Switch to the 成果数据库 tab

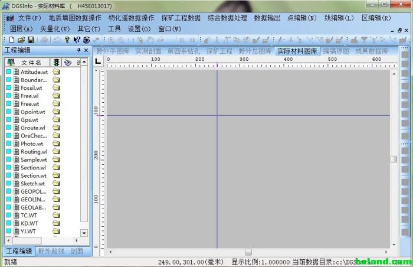pos(372,51)
